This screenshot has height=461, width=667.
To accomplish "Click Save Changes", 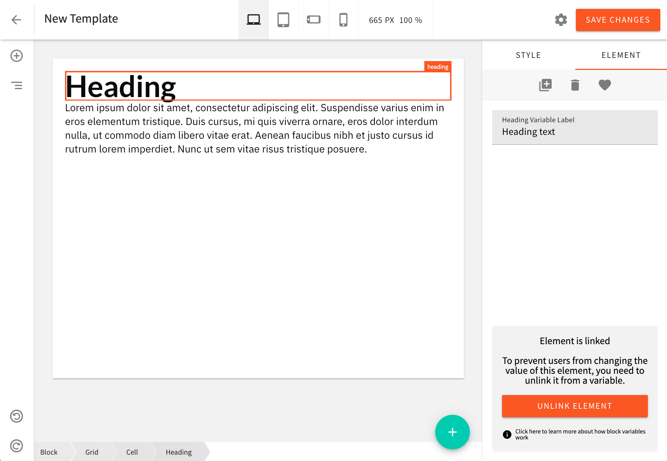I will (618, 20).
